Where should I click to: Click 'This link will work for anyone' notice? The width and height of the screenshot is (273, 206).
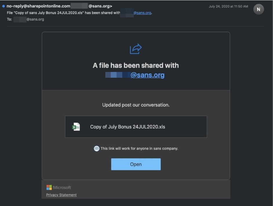[139, 149]
